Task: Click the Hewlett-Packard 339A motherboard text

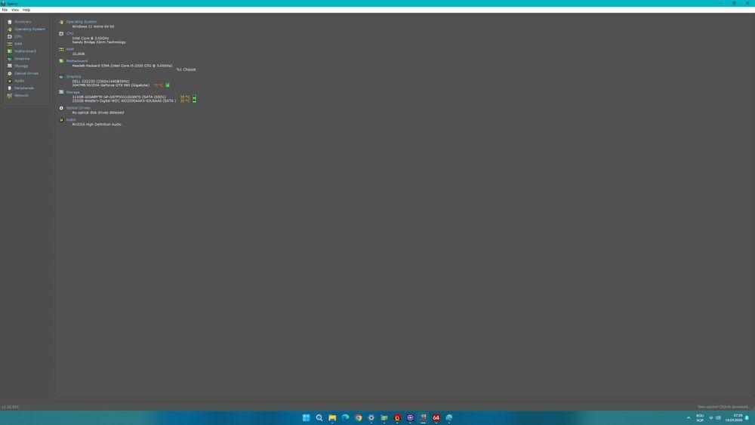Action: [122, 66]
